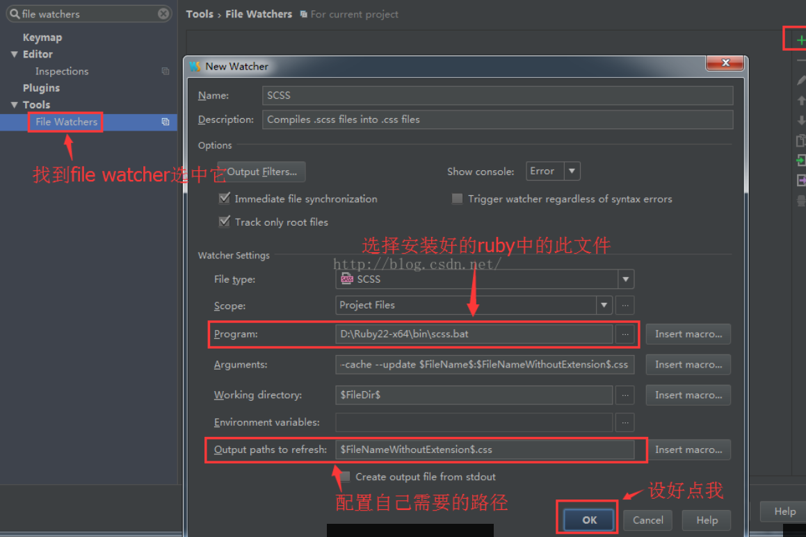This screenshot has width=806, height=537.
Task: Enable Trigger watcher regardless of syntax errors
Action: click(x=457, y=199)
